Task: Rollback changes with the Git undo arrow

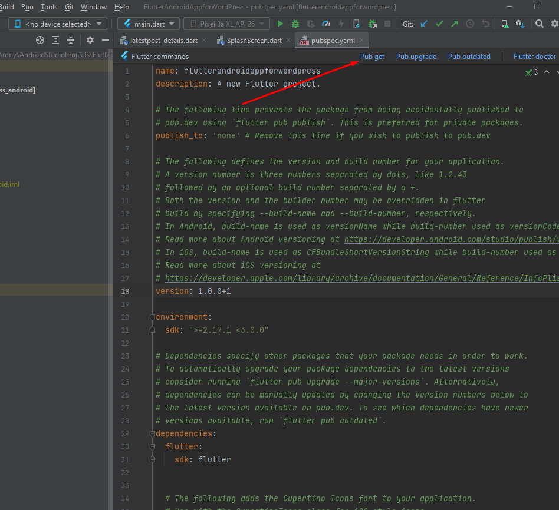Action: pos(485,24)
